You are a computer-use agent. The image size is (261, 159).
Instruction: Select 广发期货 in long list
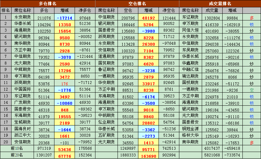click(22, 102)
